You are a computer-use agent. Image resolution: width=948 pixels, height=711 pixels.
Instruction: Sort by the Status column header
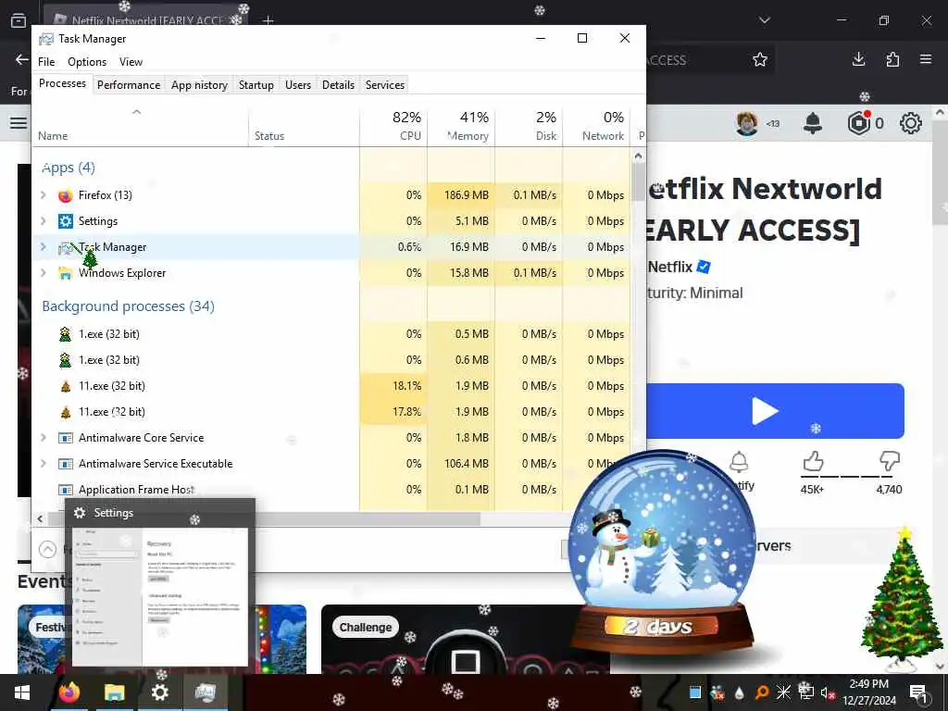point(304,126)
